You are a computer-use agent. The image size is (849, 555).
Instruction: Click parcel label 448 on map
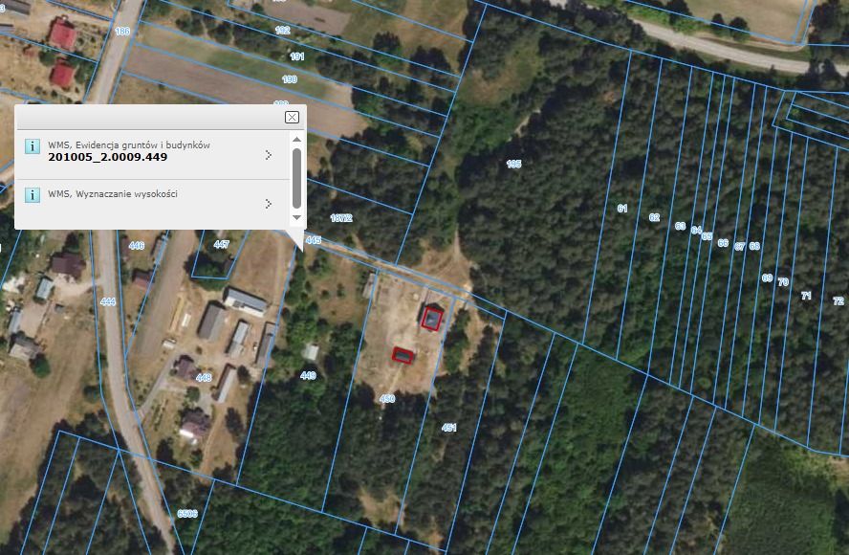point(204,377)
